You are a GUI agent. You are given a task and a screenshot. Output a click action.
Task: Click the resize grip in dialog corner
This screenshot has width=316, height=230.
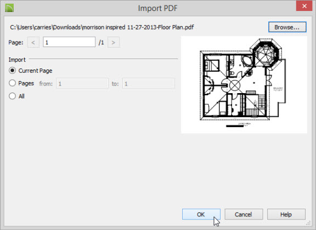308,223
